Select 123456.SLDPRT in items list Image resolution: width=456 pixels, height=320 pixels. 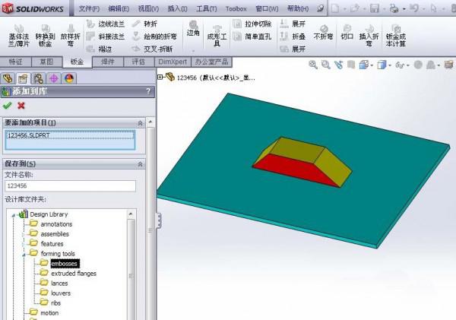click(70, 135)
